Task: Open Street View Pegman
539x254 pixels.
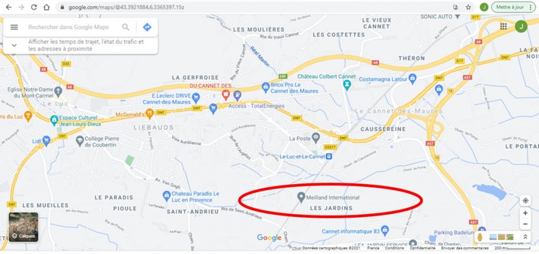Action: pyautogui.click(x=480, y=237)
